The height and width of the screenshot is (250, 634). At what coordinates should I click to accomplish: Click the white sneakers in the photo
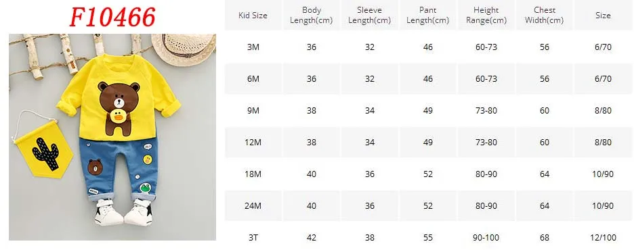(x=123, y=212)
